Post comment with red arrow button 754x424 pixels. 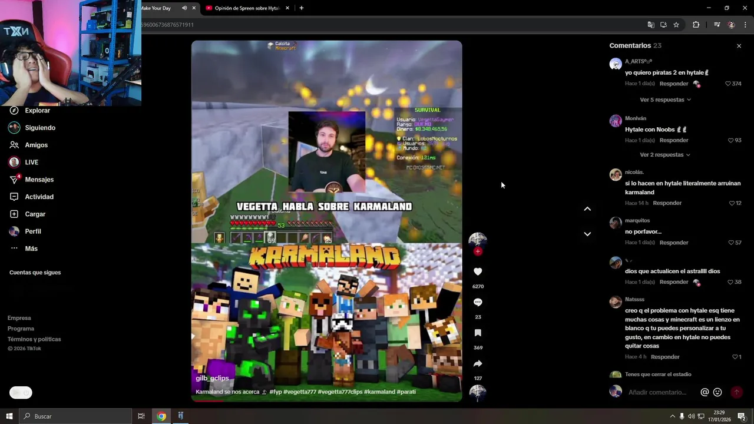[736, 392]
